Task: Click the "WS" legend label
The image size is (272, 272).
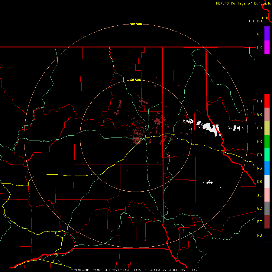Action: 259,168
